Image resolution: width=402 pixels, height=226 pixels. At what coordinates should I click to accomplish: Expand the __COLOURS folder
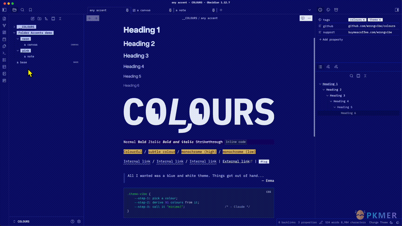14,27
